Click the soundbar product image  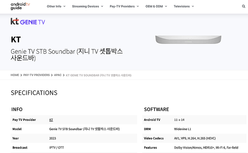[188, 39]
